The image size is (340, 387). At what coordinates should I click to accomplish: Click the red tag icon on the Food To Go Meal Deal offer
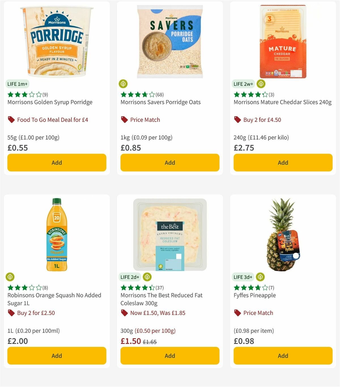click(x=11, y=120)
